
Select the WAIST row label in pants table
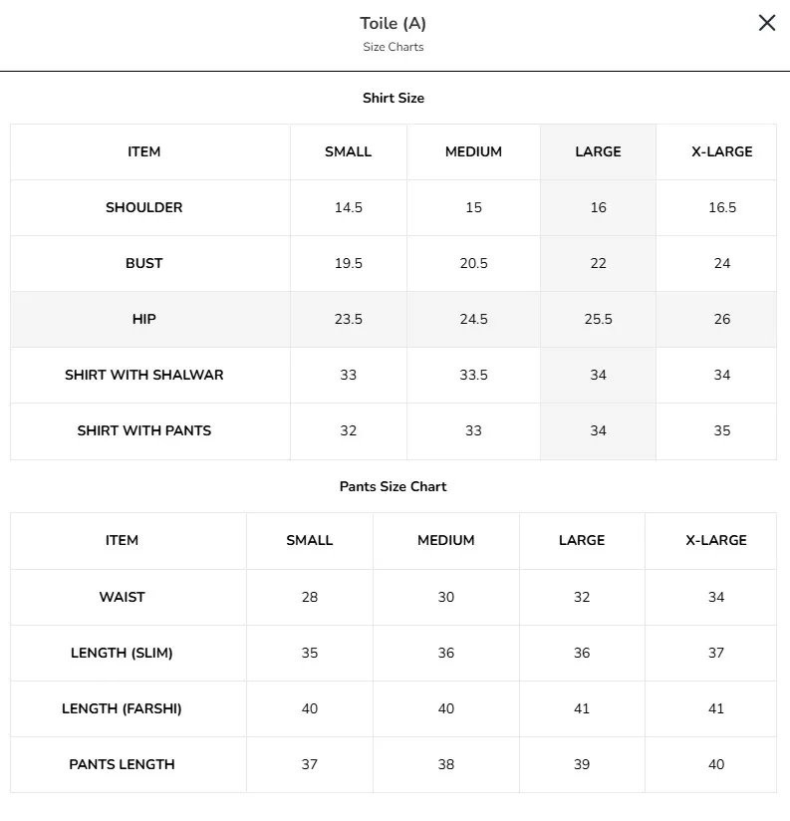tap(122, 598)
